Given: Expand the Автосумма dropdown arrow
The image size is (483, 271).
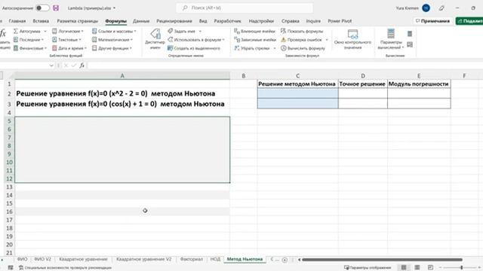Looking at the screenshot, I should coord(45,32).
